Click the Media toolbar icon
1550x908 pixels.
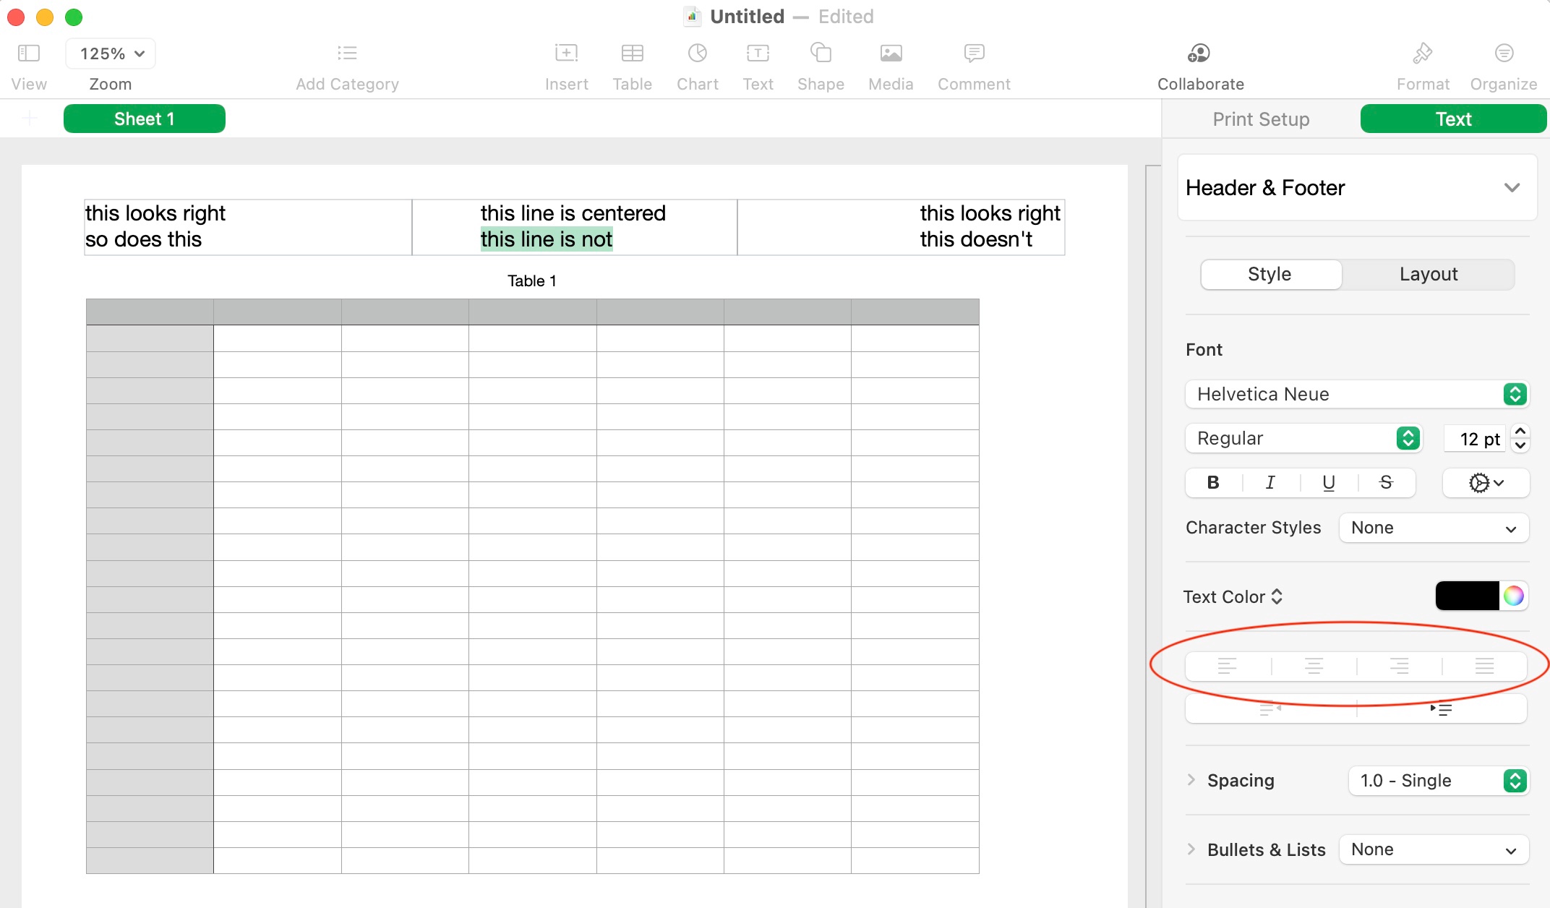(x=891, y=53)
